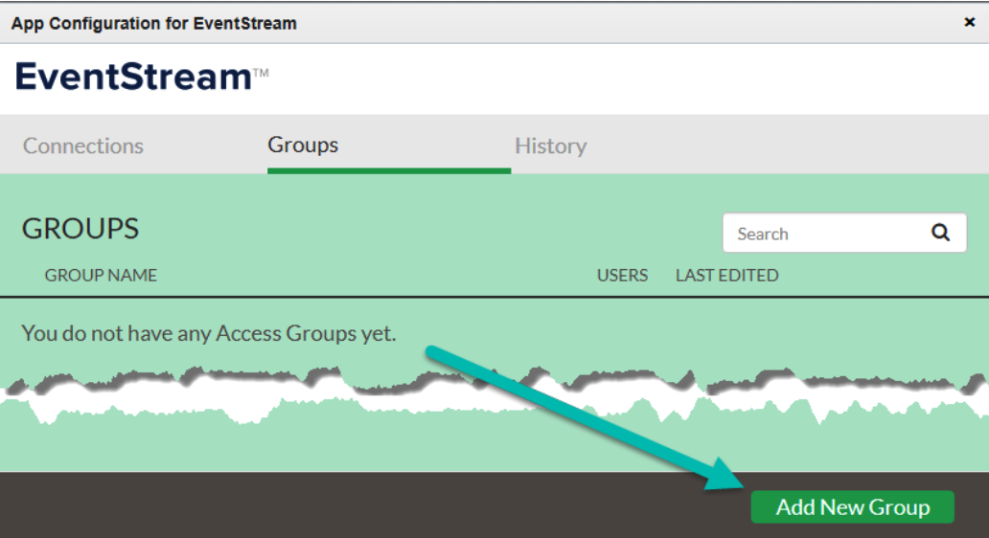The width and height of the screenshot is (989, 538).
Task: Click the EventStream logo
Action: pos(142,77)
